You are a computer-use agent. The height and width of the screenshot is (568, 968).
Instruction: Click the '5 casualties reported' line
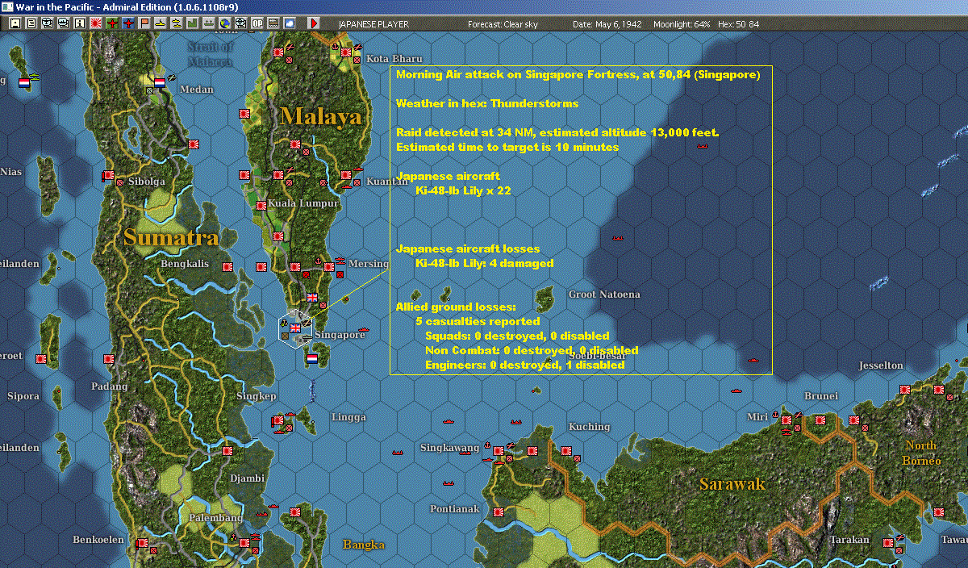coord(478,322)
